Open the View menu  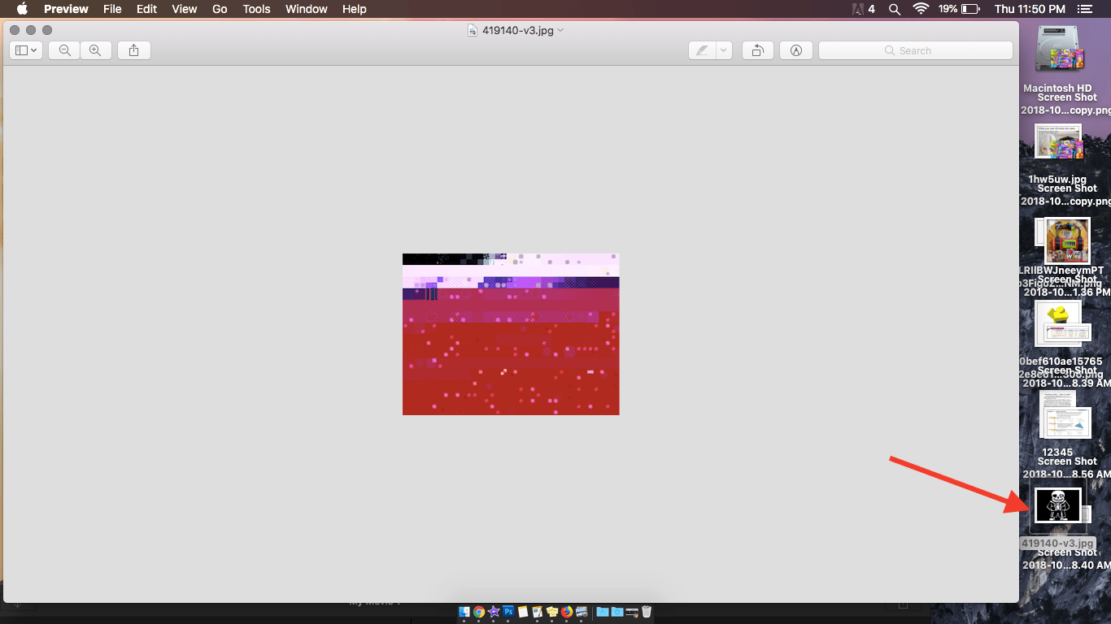pos(185,9)
